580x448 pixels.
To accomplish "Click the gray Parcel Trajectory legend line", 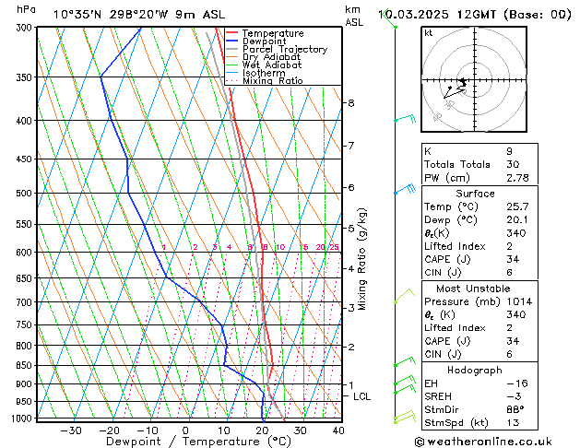I will (231, 49).
